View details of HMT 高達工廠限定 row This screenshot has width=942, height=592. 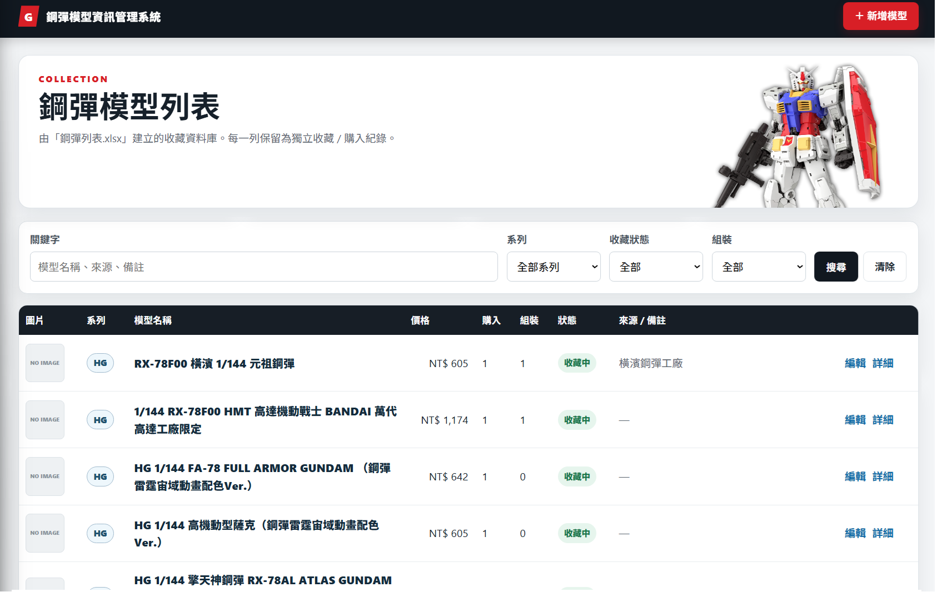(883, 420)
